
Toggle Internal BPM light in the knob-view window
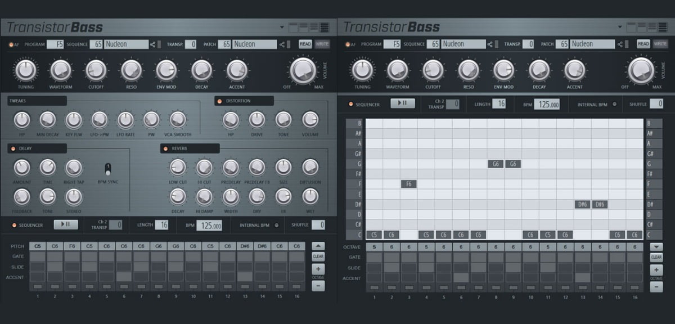pos(276,225)
